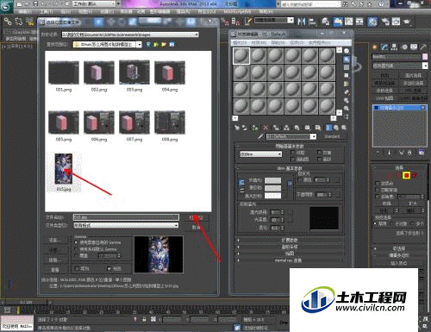Open the Utilities menu in Material Editor

(x=320, y=43)
